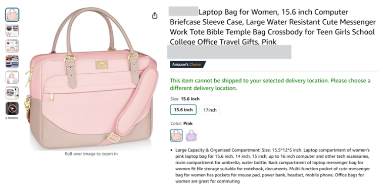Open the second thumbnail in the image strip
Viewport: 383px width, 187px height.
tap(12, 30)
